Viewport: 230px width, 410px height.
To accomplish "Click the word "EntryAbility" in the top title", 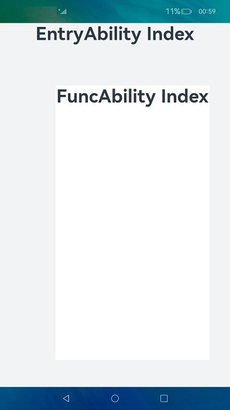I will pyautogui.click(x=88, y=35).
